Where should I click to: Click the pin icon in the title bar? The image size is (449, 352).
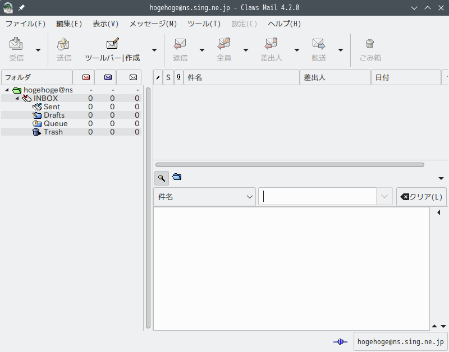[21, 8]
